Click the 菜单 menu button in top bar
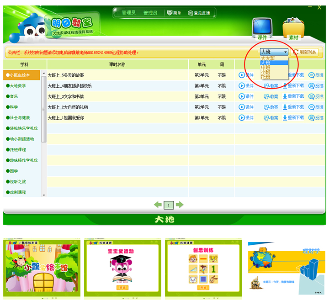Image resolution: width=329 pixels, height=306 pixels. point(174,13)
